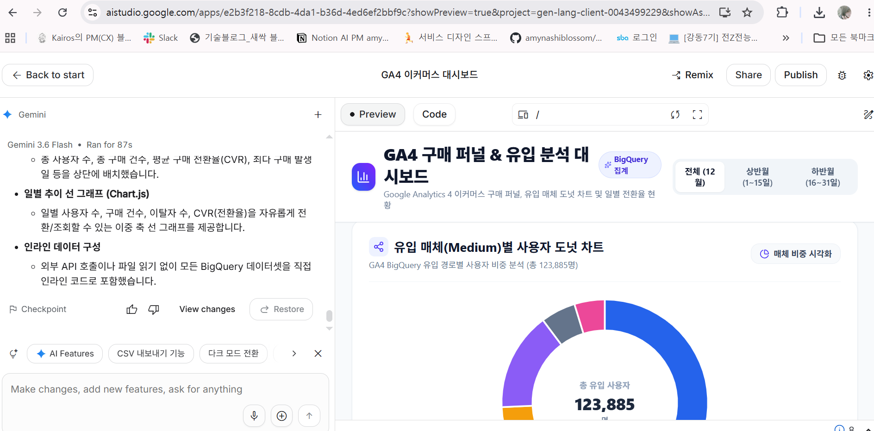Image resolution: width=874 pixels, height=431 pixels.
Task: Click the 매체 비중 시각화 button
Action: tap(796, 254)
